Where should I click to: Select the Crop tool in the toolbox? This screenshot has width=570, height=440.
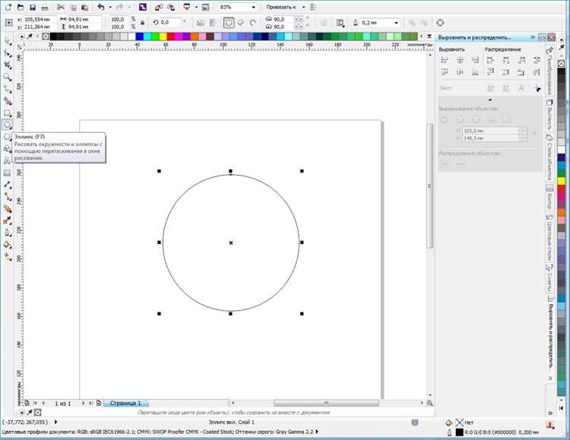click(8, 65)
